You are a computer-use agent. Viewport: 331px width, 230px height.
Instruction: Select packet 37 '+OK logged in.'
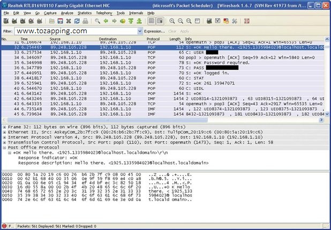pos(163,73)
